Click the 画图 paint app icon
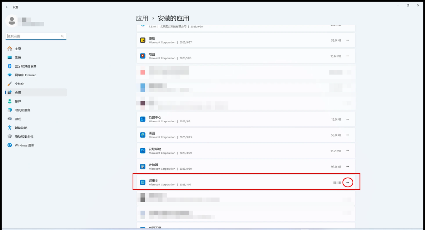The height and width of the screenshot is (230, 425). 143,135
